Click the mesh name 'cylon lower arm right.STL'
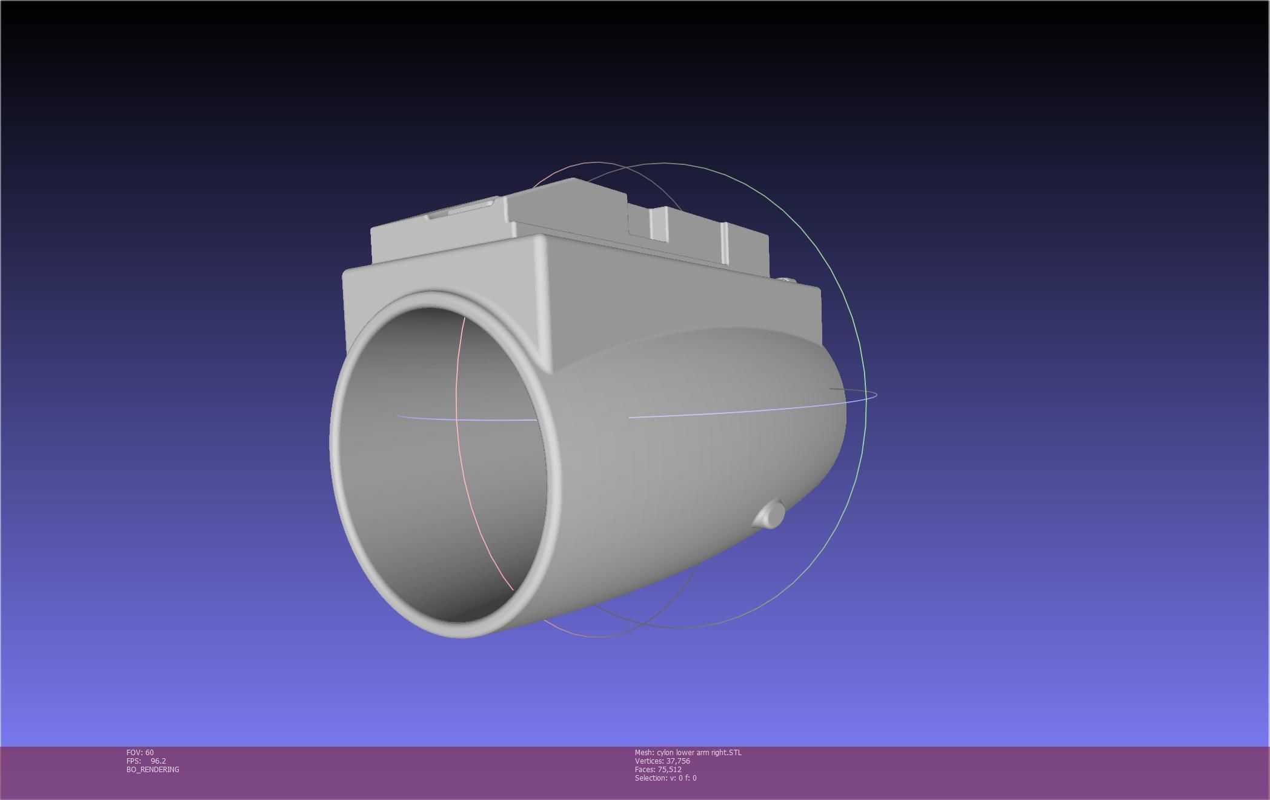The width and height of the screenshot is (1270, 800). 699,753
